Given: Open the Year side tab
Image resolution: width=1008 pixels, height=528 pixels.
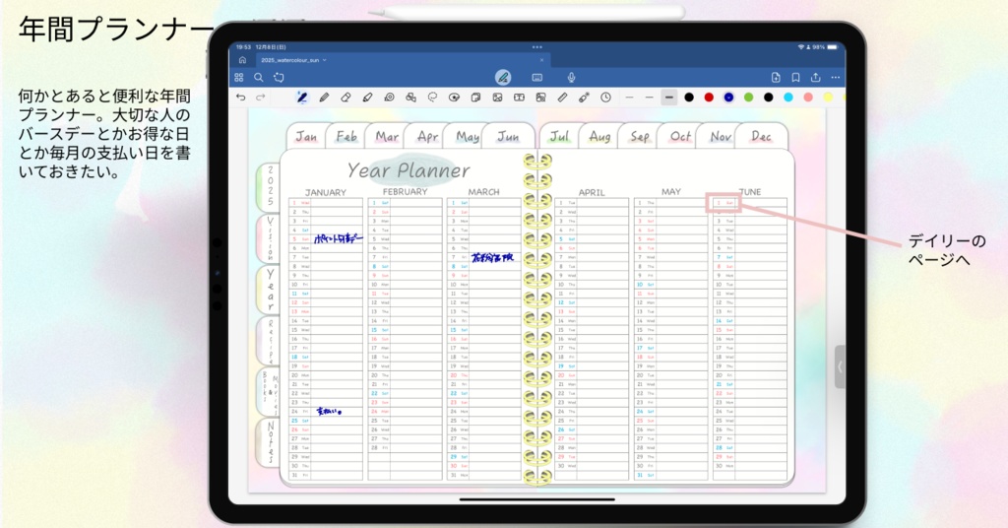Looking at the screenshot, I should pos(270,290).
